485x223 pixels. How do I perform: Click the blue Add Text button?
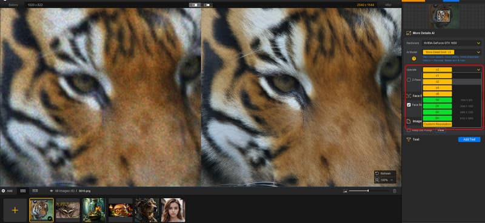click(x=469, y=139)
